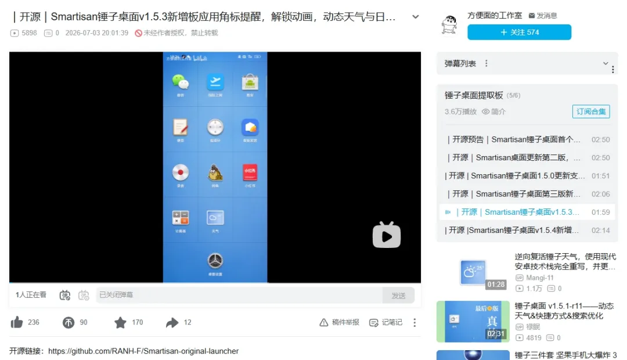Open video titled 逆向复活锤子天气
Screen dimensions: 627x360
(565, 261)
